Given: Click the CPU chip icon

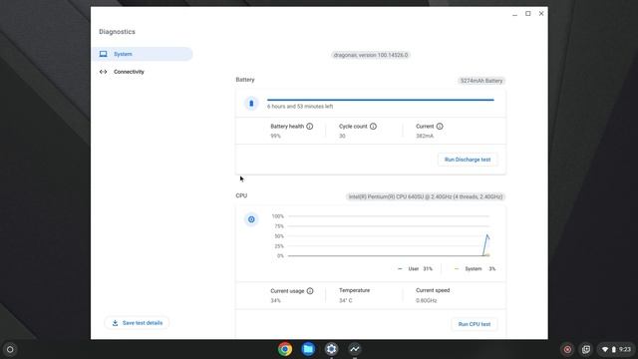Looking at the screenshot, I should point(251,219).
